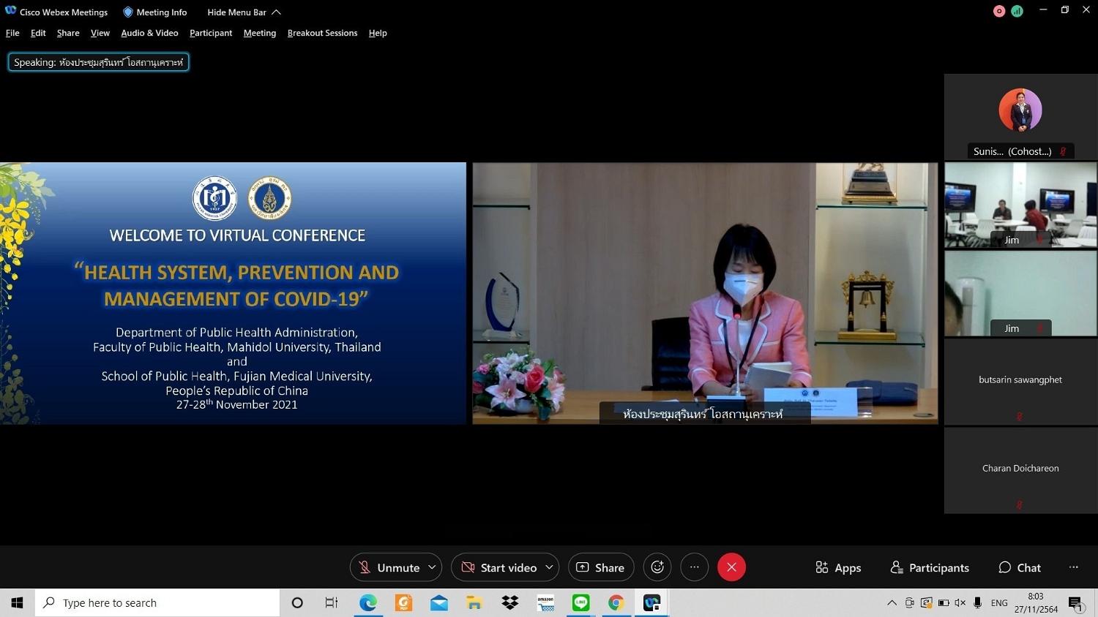Open the Chat panel
The height and width of the screenshot is (617, 1098).
coord(1020,567)
